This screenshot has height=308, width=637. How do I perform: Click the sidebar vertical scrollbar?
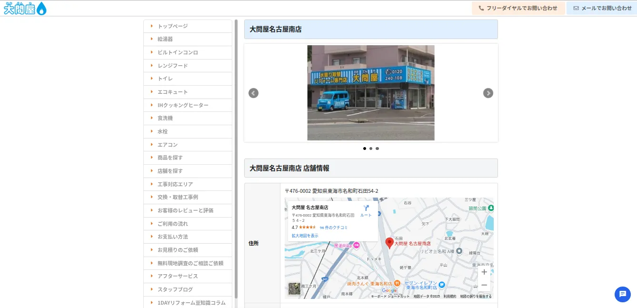click(x=236, y=159)
